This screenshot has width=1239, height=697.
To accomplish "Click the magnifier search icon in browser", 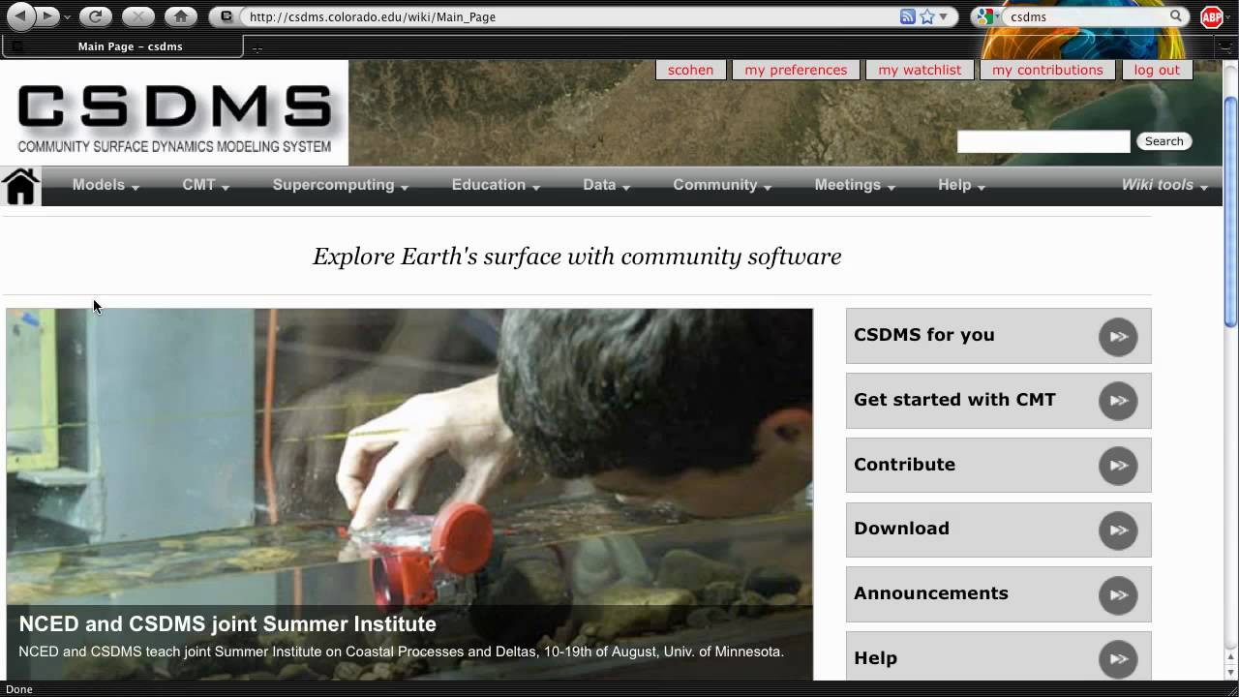I will pos(1176,16).
